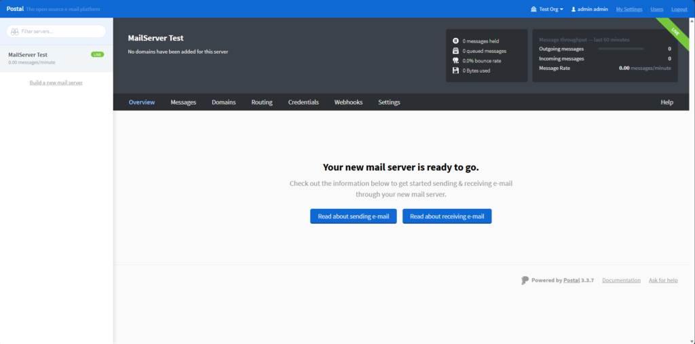Open the Help tab
695x344 pixels.
tap(667, 102)
